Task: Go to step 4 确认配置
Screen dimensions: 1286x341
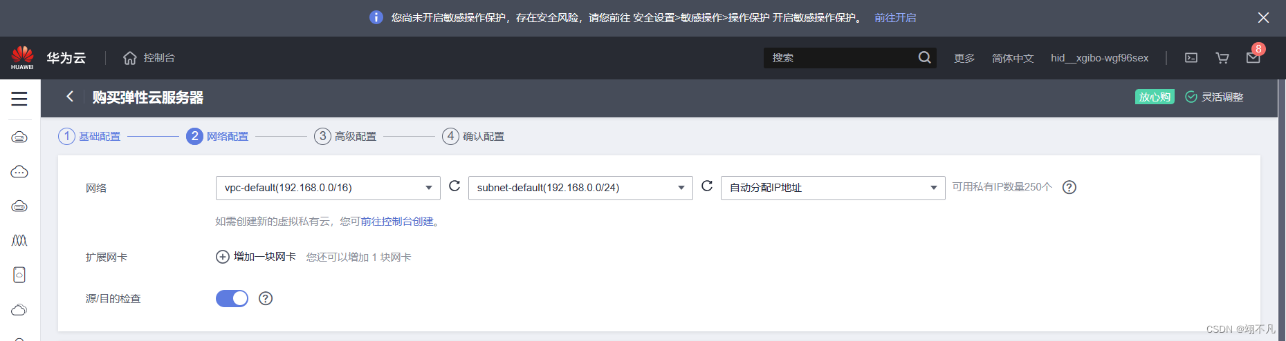Action: point(473,136)
